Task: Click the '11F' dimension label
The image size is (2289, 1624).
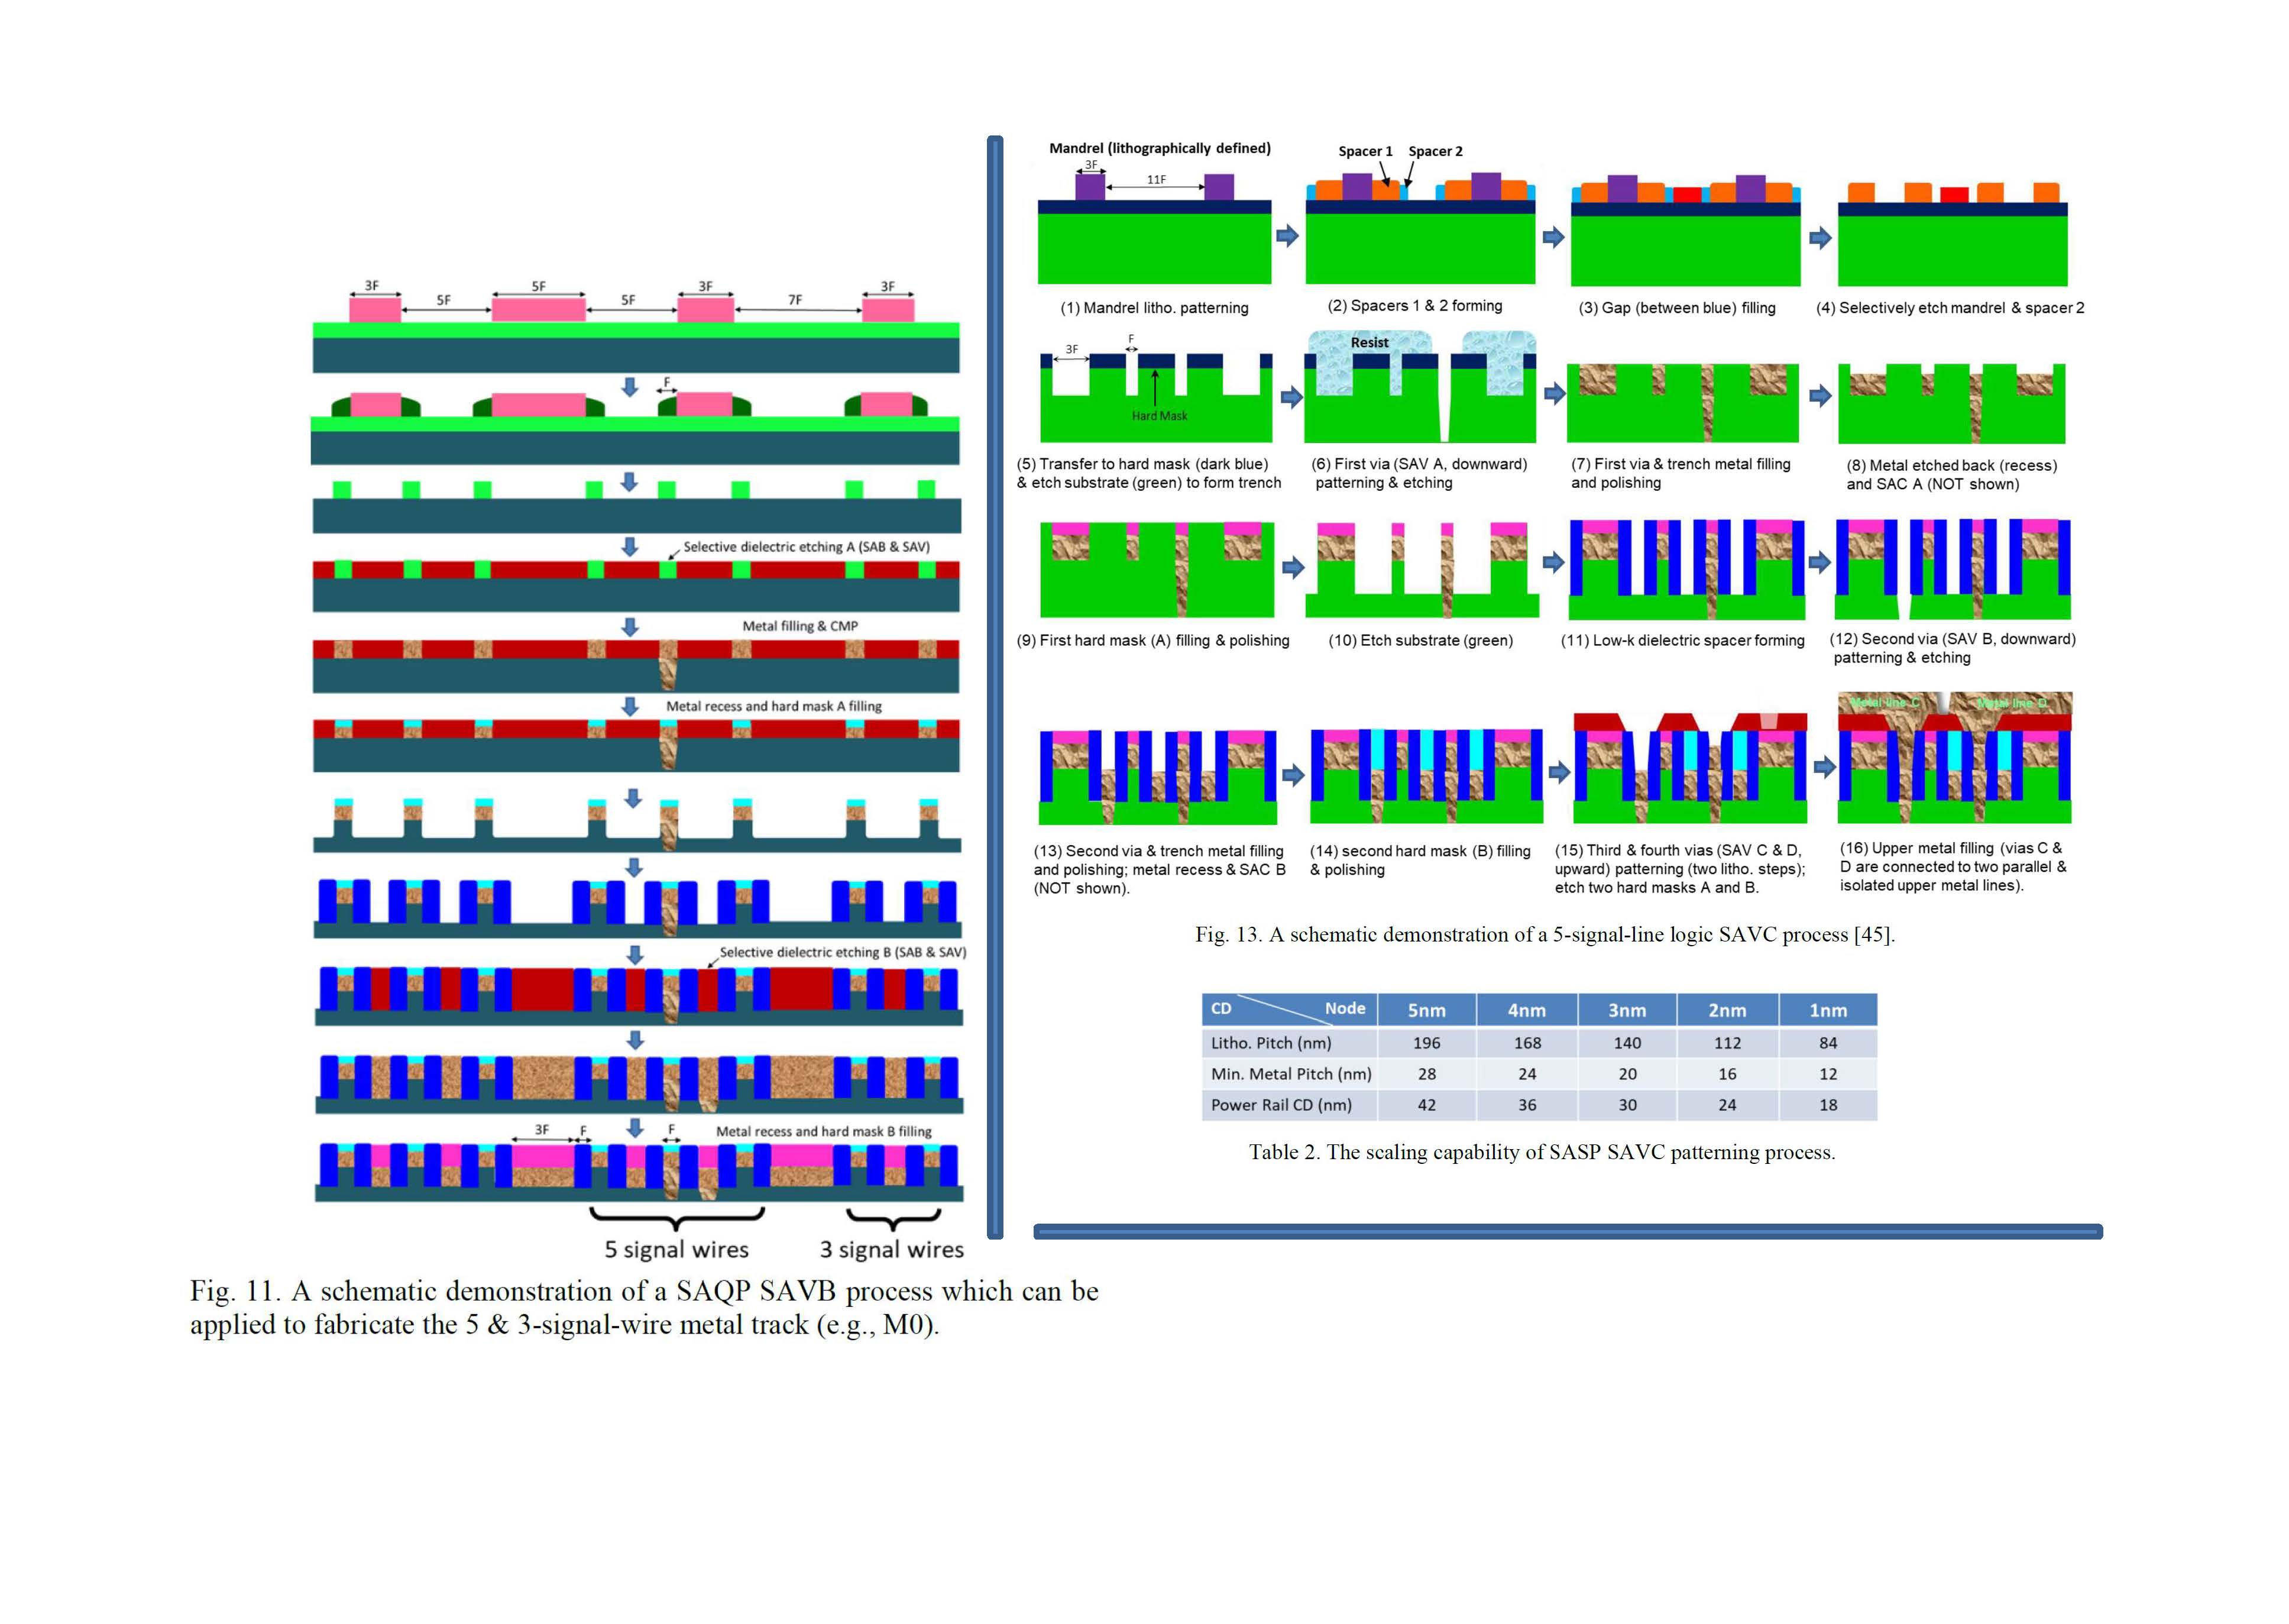Action: coord(1155,180)
